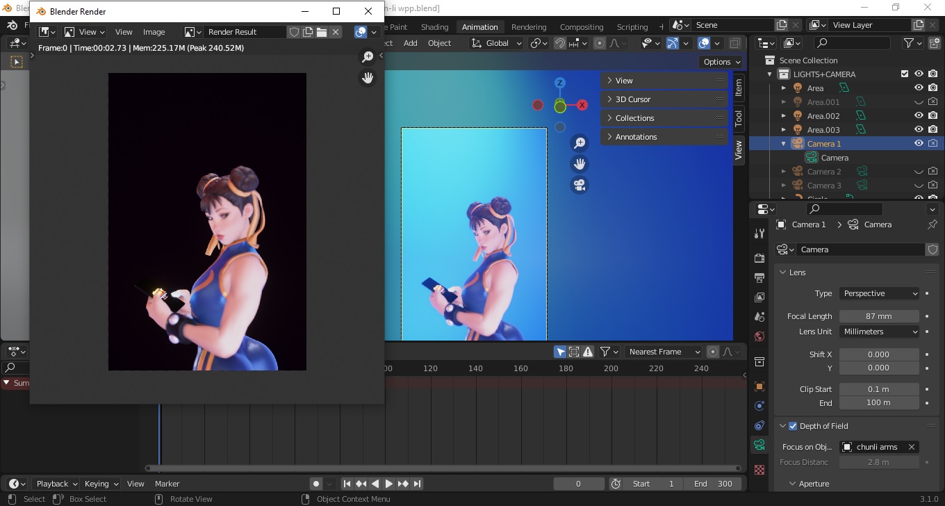This screenshot has width=945, height=506.
Task: Unlink Render Result with the X icon
Action: tap(336, 32)
